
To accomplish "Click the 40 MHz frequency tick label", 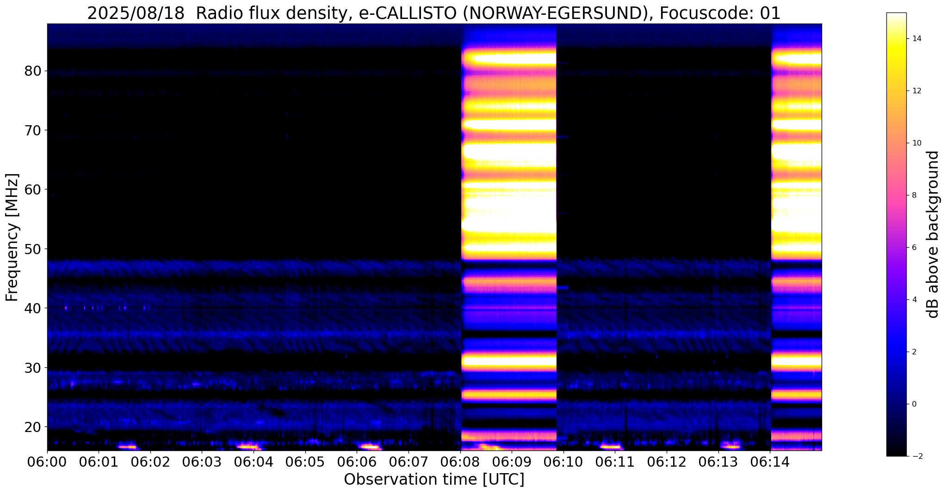I will [x=33, y=308].
